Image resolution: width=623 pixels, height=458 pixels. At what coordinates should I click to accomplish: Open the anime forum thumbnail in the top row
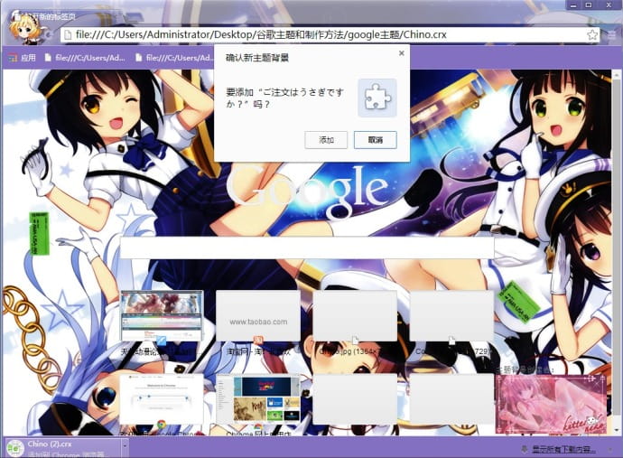(162, 315)
